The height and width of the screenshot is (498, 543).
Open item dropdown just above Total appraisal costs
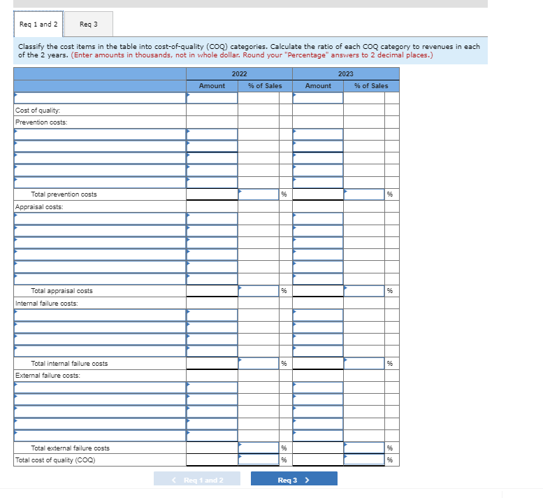(100, 279)
